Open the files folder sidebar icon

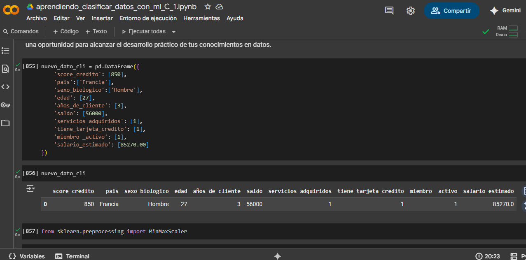(x=5, y=123)
